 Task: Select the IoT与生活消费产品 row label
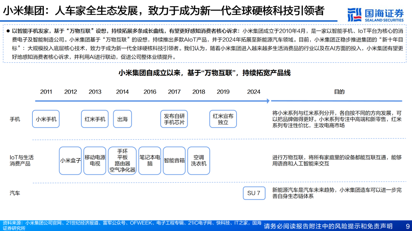tap(21, 161)
